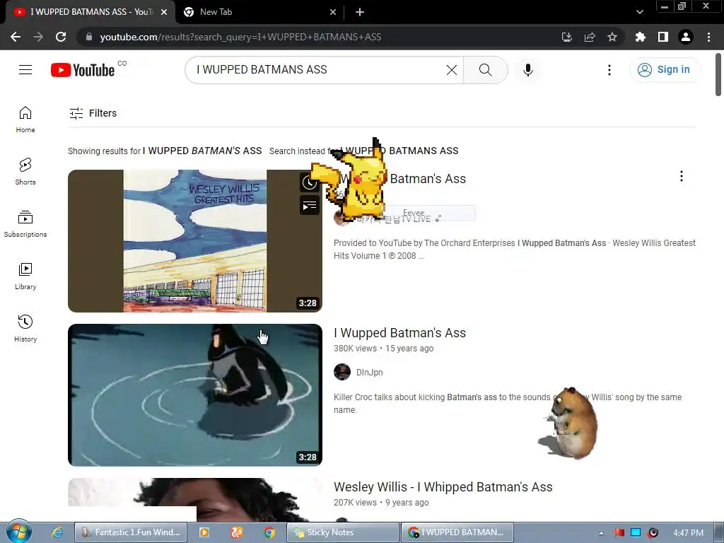Image resolution: width=724 pixels, height=543 pixels.
Task: Click the DInJpn channel avatar
Action: pyautogui.click(x=342, y=372)
